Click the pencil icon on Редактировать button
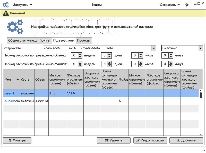The height and width of the screenshot is (153, 206). tap(138, 140)
